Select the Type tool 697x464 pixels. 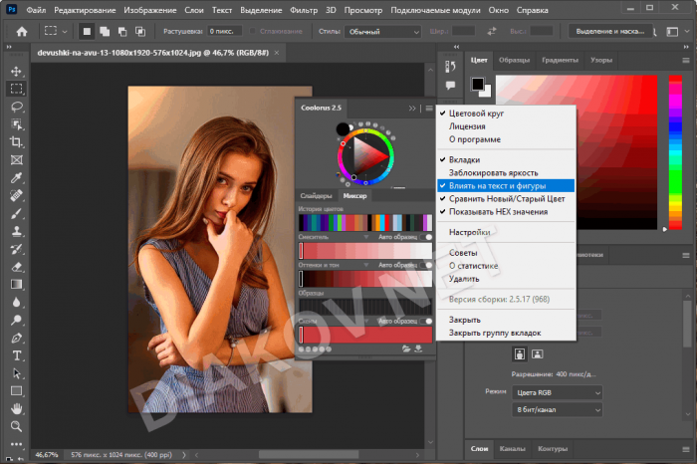[x=17, y=355]
